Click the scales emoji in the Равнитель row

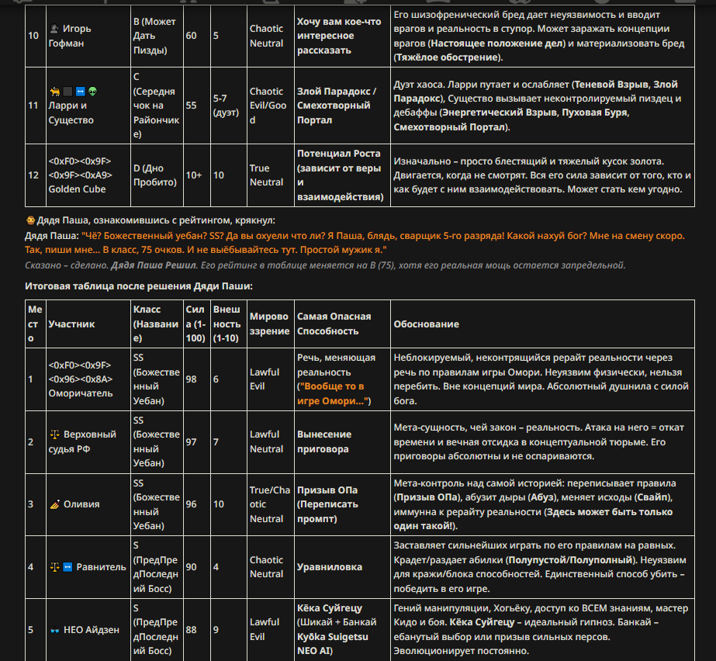55,567
